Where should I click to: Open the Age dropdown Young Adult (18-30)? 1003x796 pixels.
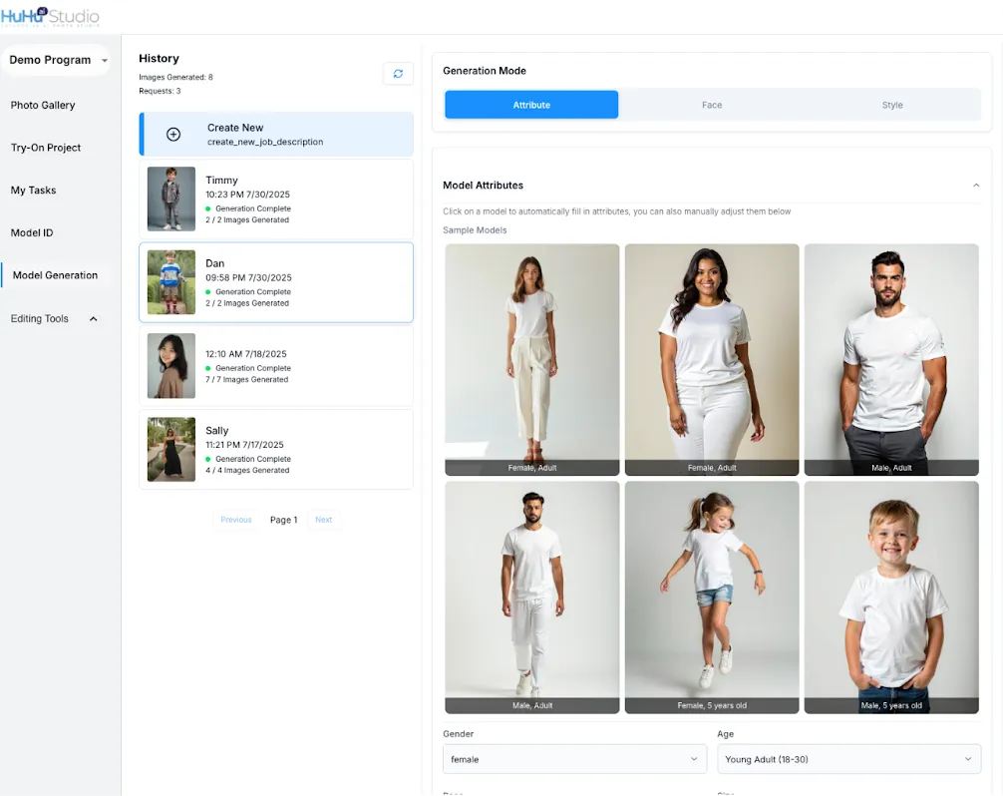pyautogui.click(x=848, y=759)
